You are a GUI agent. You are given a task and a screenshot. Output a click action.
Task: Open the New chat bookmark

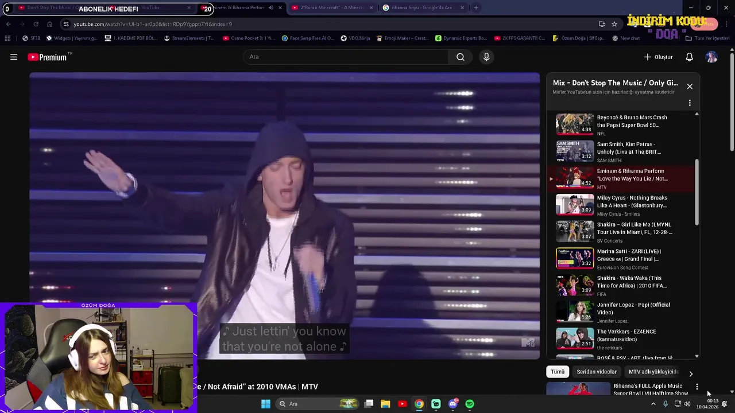click(626, 38)
